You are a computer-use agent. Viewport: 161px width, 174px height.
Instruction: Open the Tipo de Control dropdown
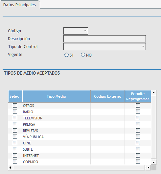104,47
